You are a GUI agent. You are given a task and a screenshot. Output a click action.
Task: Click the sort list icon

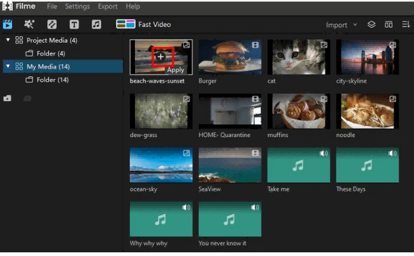pyautogui.click(x=406, y=25)
